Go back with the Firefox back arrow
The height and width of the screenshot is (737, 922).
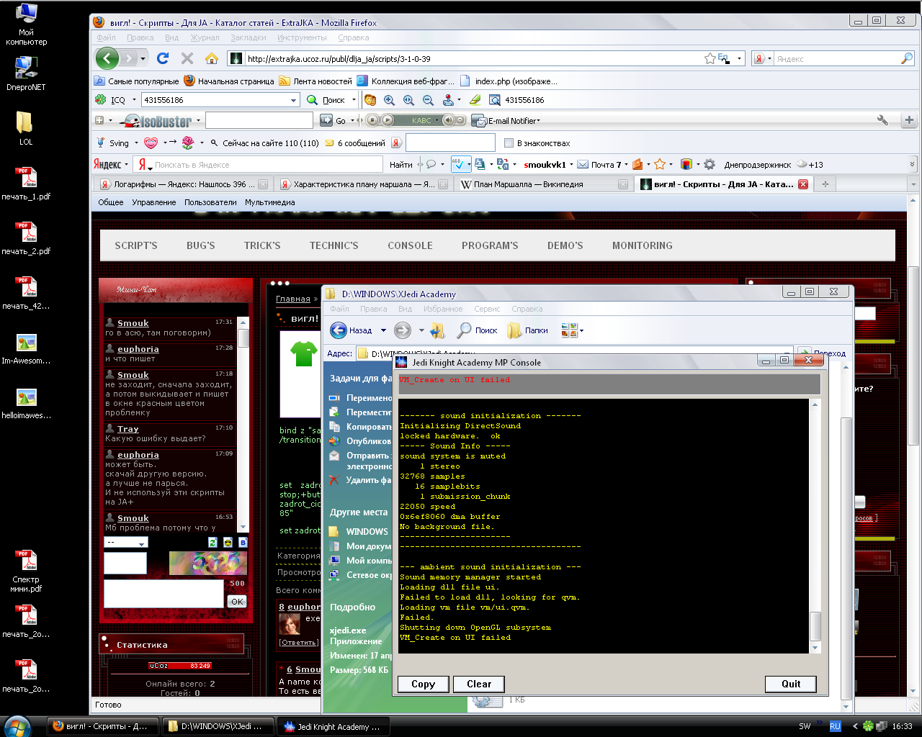[x=107, y=58]
